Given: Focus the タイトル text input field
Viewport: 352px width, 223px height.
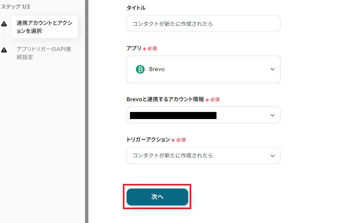Looking at the screenshot, I should 203,24.
